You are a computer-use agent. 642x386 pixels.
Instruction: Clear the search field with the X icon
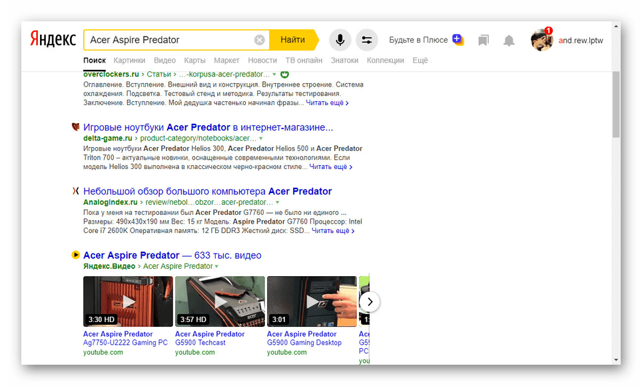[x=260, y=40]
